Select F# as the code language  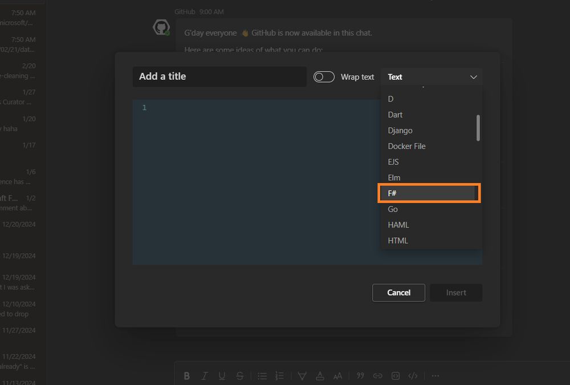[429, 193]
